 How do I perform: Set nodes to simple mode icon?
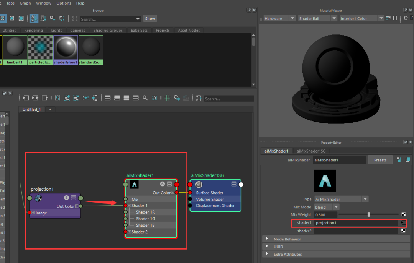[108, 98]
